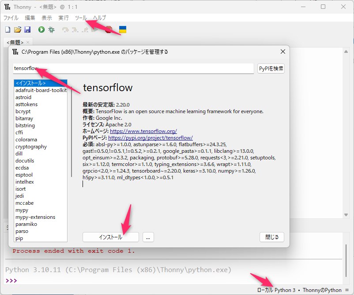Open the '...' options button beside インストール

148,237
